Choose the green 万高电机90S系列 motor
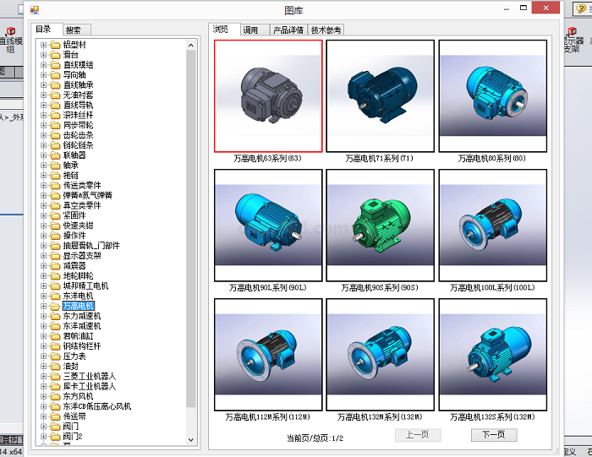The image size is (592, 457). tap(380, 225)
